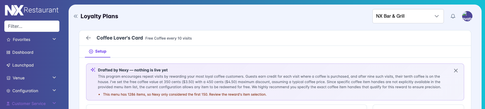
Task: Open the NX Bar & Grill venue dropdown
Action: point(408,16)
